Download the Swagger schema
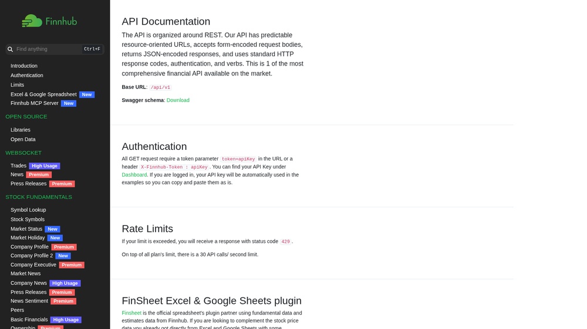Viewport: 587px width, 329px height. [178, 100]
